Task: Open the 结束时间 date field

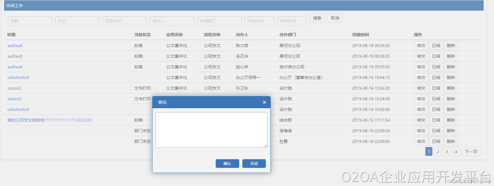Action: tap(292, 21)
